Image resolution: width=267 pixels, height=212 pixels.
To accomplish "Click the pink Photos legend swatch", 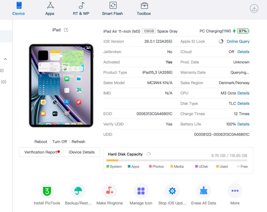I will pos(150,167).
